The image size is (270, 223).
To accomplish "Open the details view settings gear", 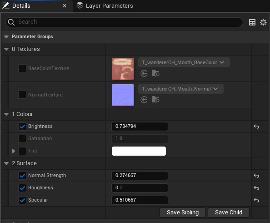I will pyautogui.click(x=263, y=22).
